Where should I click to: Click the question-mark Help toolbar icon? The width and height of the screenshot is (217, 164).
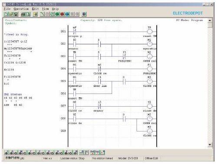tap(84, 14)
